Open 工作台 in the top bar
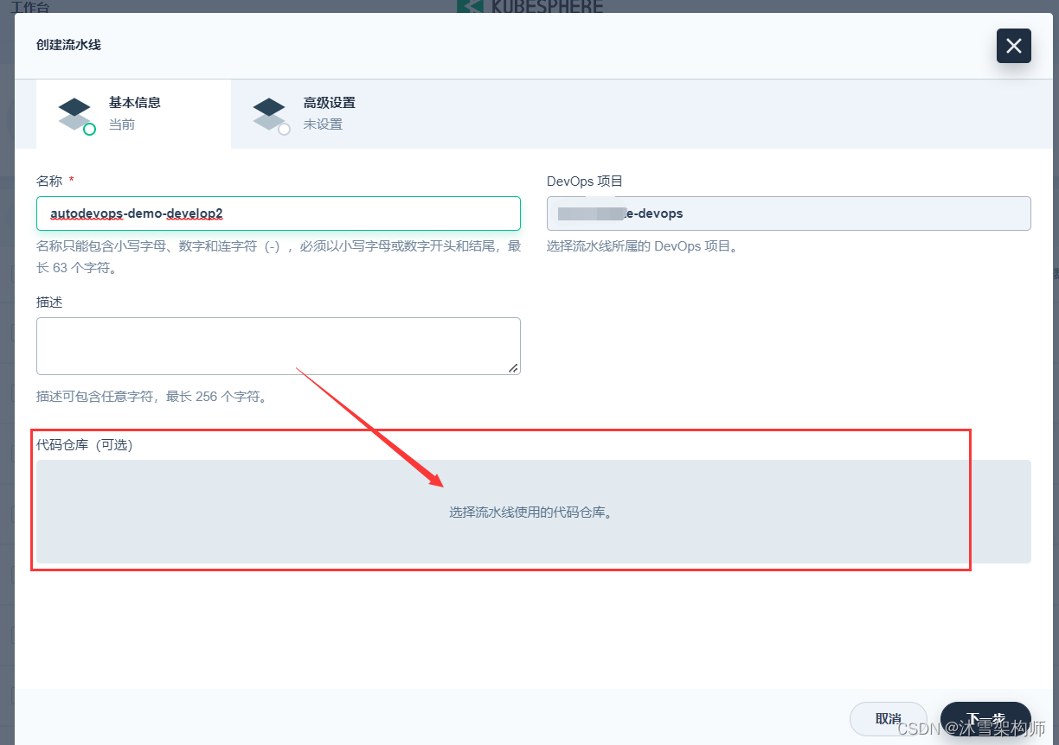The width and height of the screenshot is (1059, 745). tap(30, 5)
